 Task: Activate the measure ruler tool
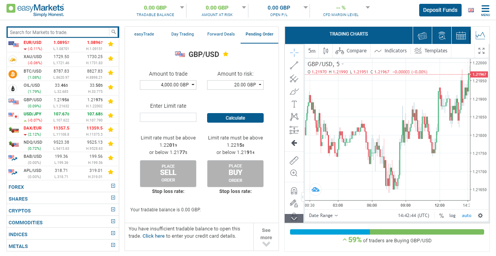point(294,160)
